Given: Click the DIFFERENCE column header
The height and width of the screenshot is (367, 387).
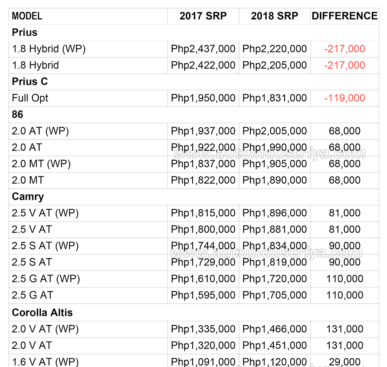Looking at the screenshot, I should point(345,16).
